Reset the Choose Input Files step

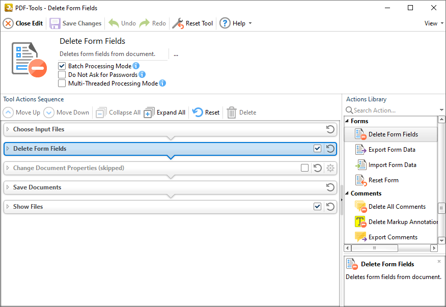pyautogui.click(x=330, y=129)
